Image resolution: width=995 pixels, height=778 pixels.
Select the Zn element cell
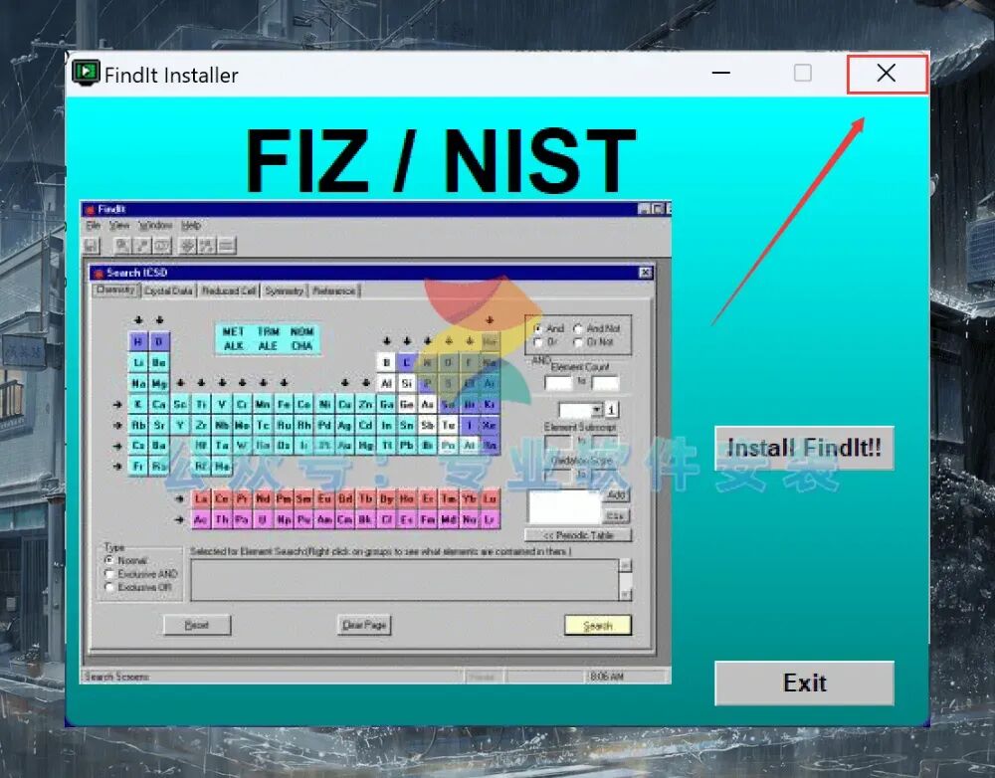366,404
